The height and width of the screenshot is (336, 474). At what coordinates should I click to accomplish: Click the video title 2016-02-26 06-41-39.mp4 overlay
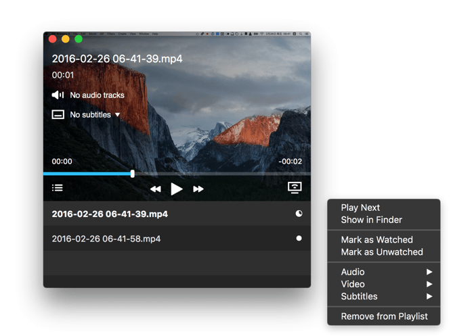(x=117, y=59)
